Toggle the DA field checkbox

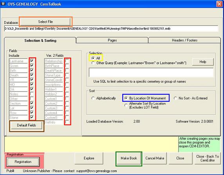[x=32, y=89]
